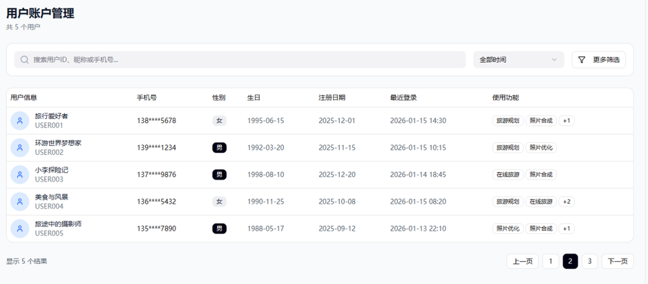Go to page 3

click(590, 261)
